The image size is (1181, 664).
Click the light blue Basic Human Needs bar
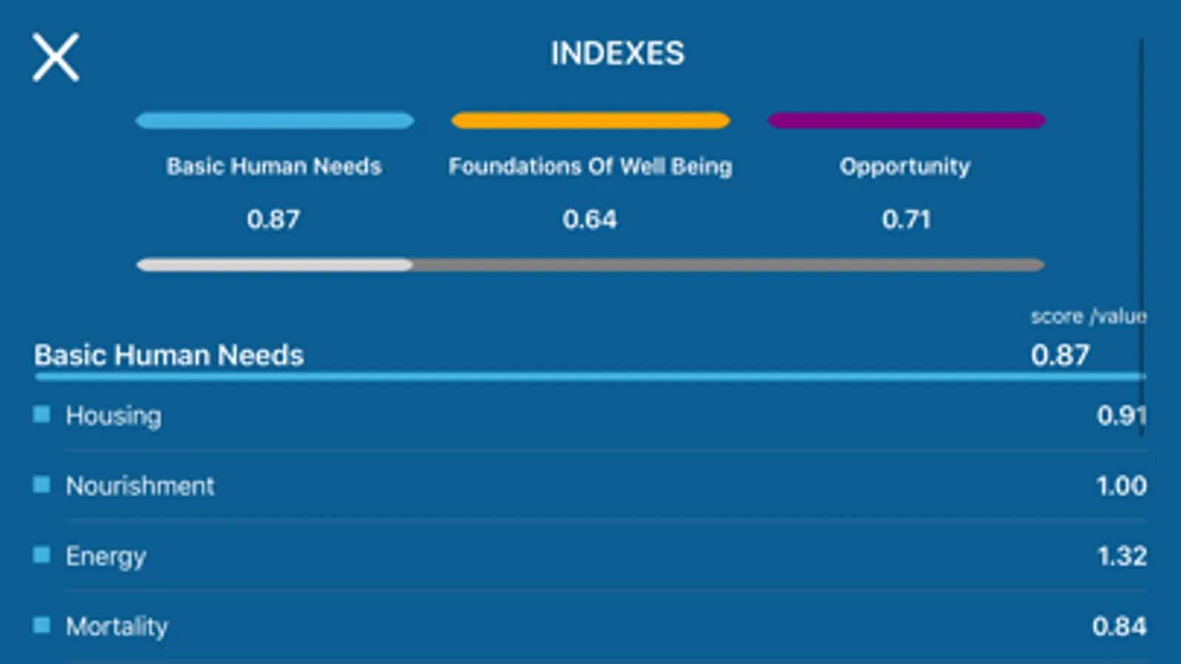pos(275,120)
